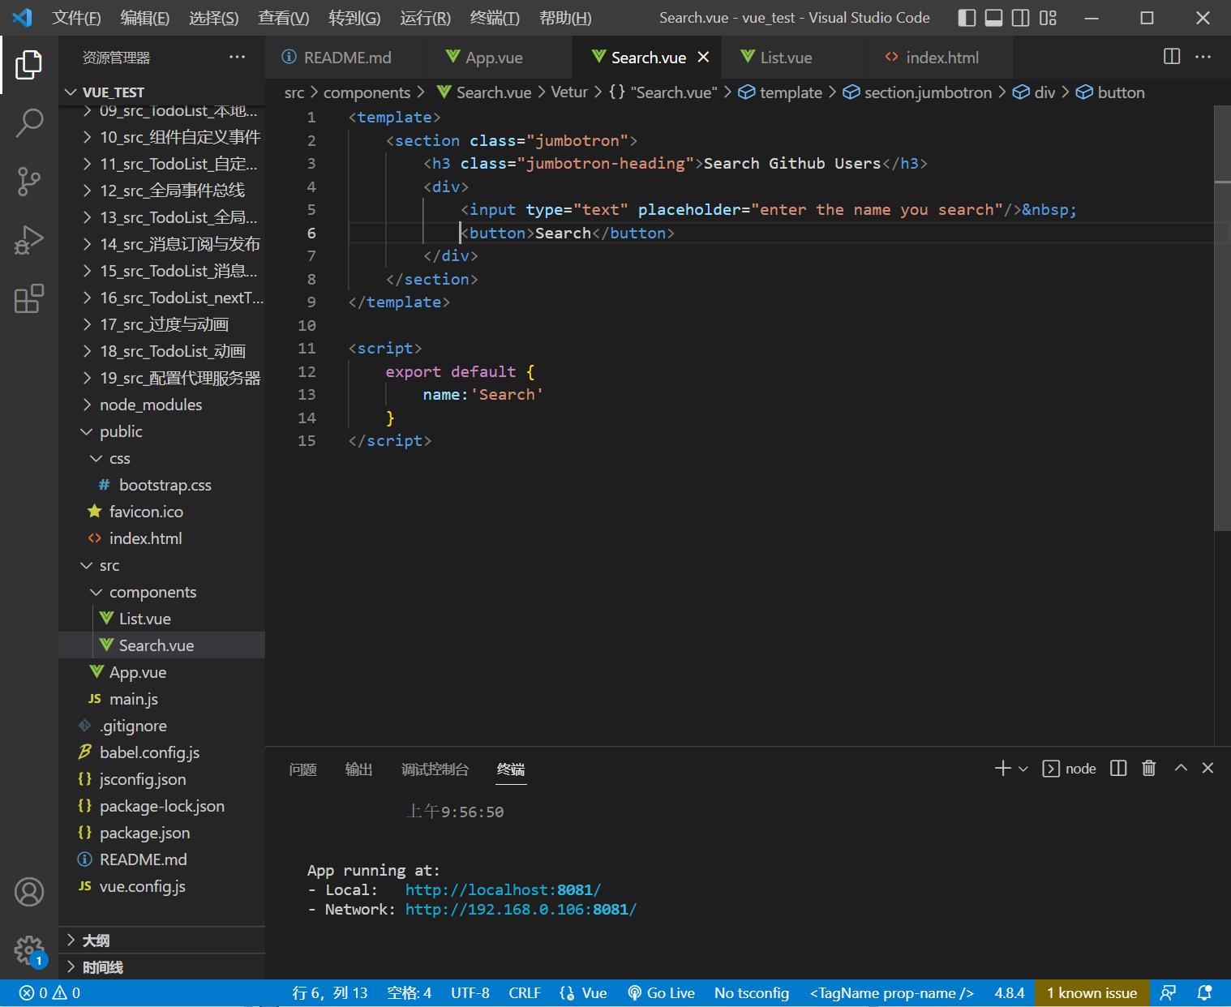Open package.json in explorer
The width and height of the screenshot is (1231, 1007).
pos(162,833)
